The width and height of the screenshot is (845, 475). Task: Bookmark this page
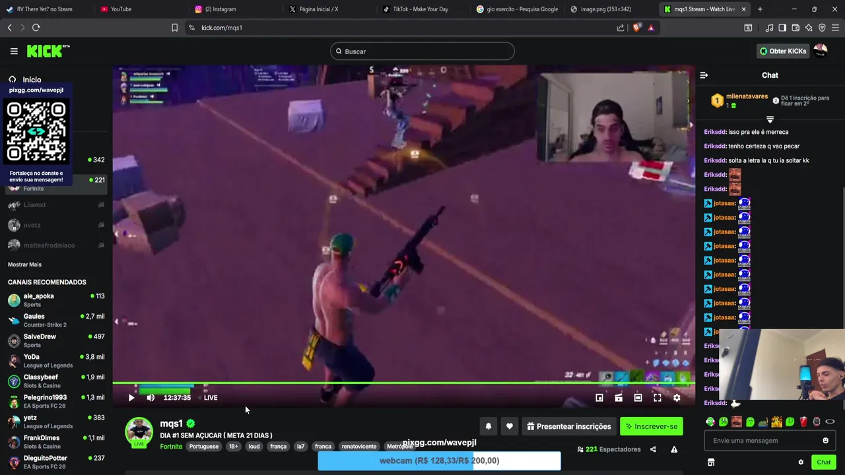pos(174,28)
